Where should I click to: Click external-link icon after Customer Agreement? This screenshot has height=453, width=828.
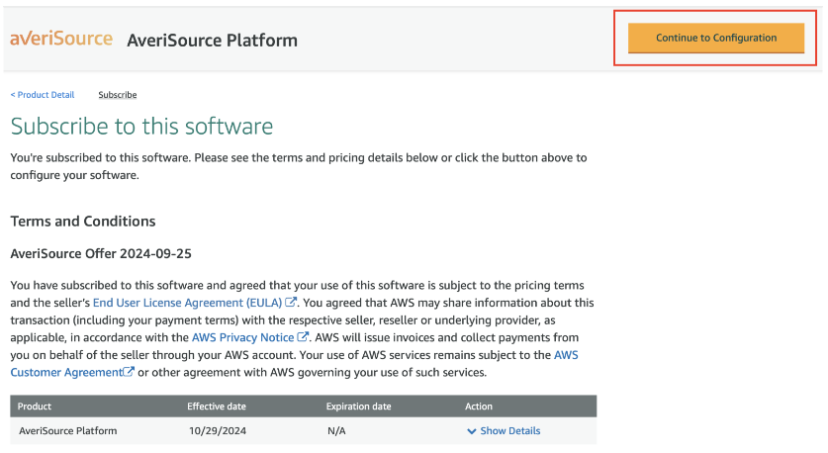(129, 372)
